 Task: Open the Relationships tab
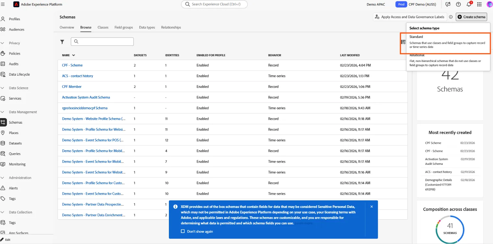tap(171, 27)
